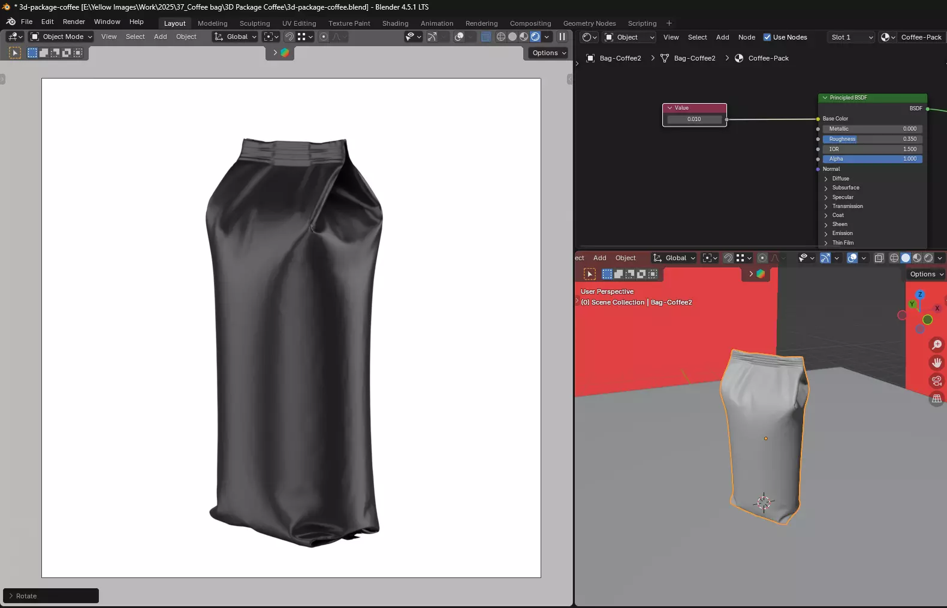Open Global orientation dropdown in left viewport
The image size is (947, 608).
coord(235,37)
